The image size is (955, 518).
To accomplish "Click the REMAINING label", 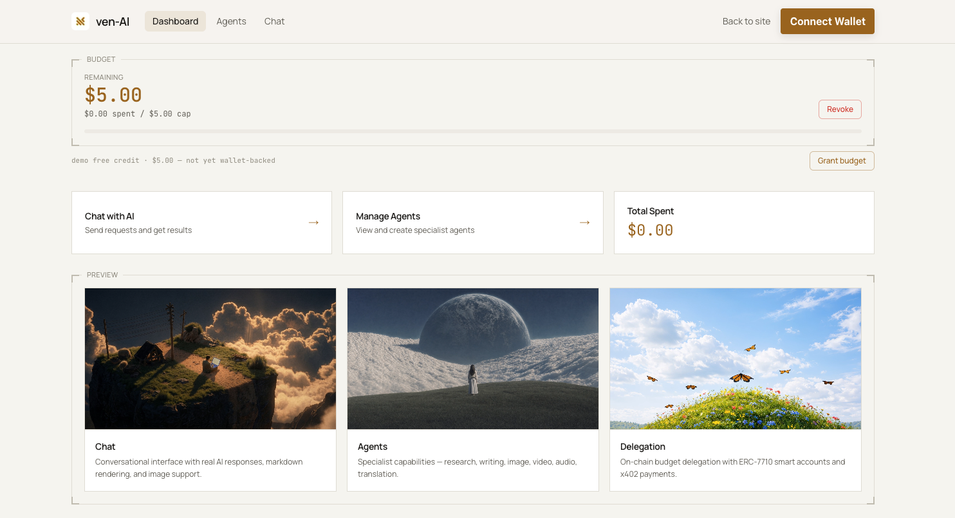I will click(104, 77).
